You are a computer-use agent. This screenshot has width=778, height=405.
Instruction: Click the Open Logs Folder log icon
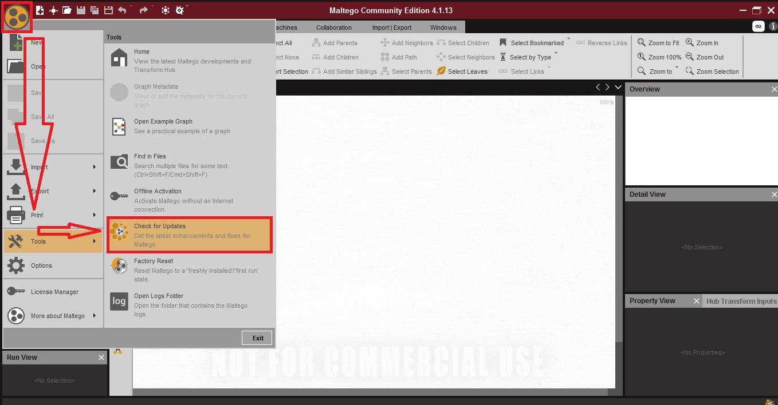point(119,301)
